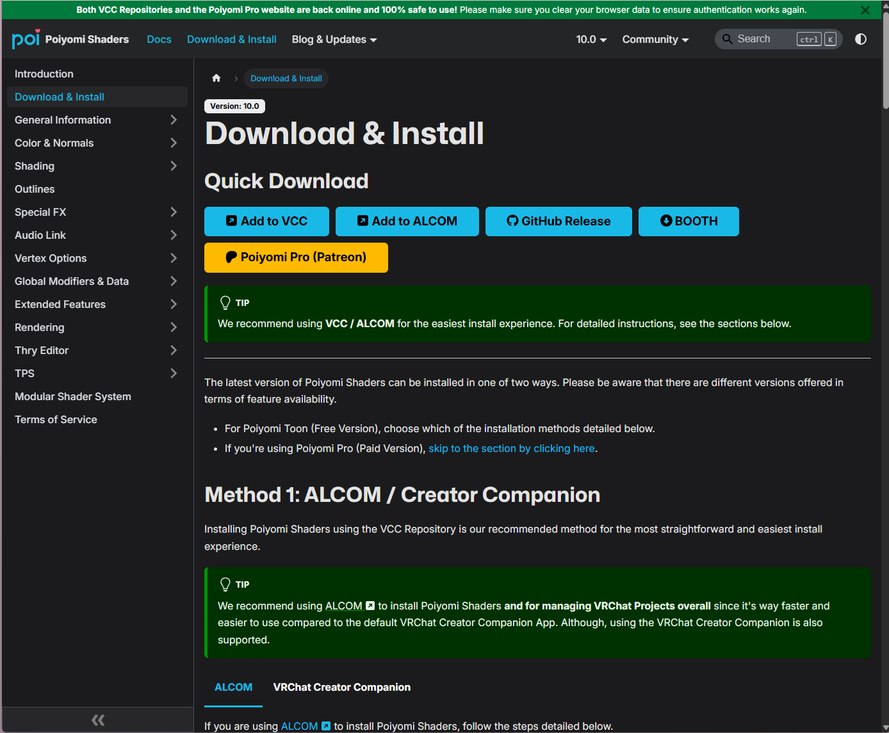Go to home via breadcrumb house icon
This screenshot has width=889, height=733.
(216, 78)
